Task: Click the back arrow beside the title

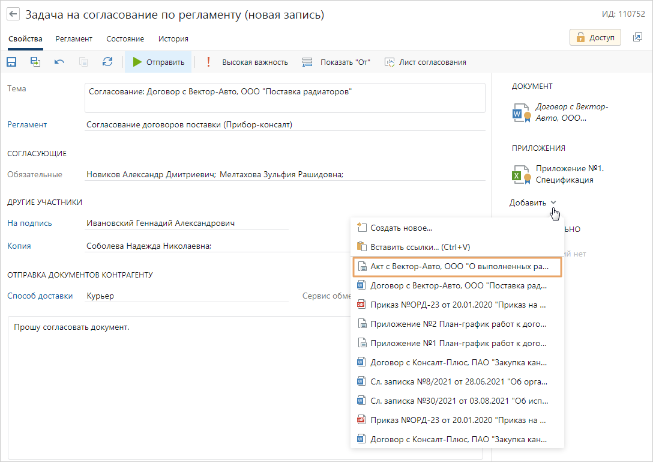Action: pyautogui.click(x=13, y=14)
